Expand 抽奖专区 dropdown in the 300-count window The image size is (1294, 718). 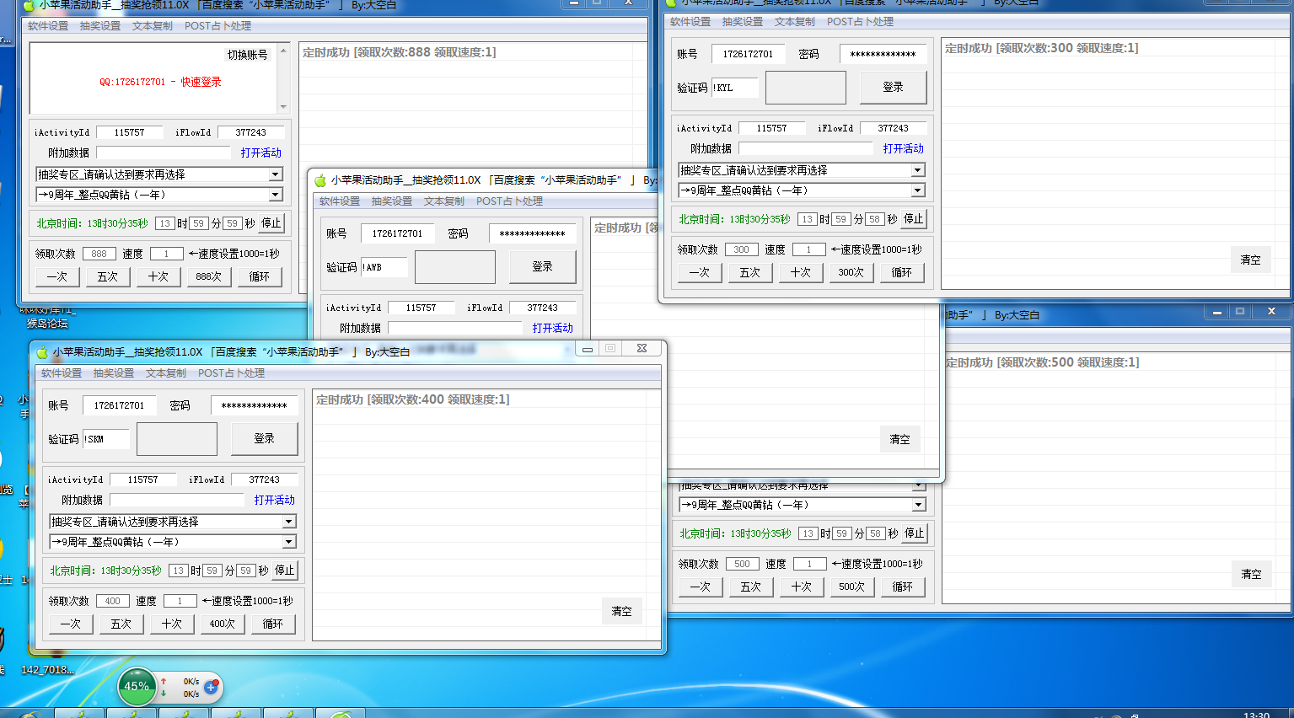click(x=918, y=170)
